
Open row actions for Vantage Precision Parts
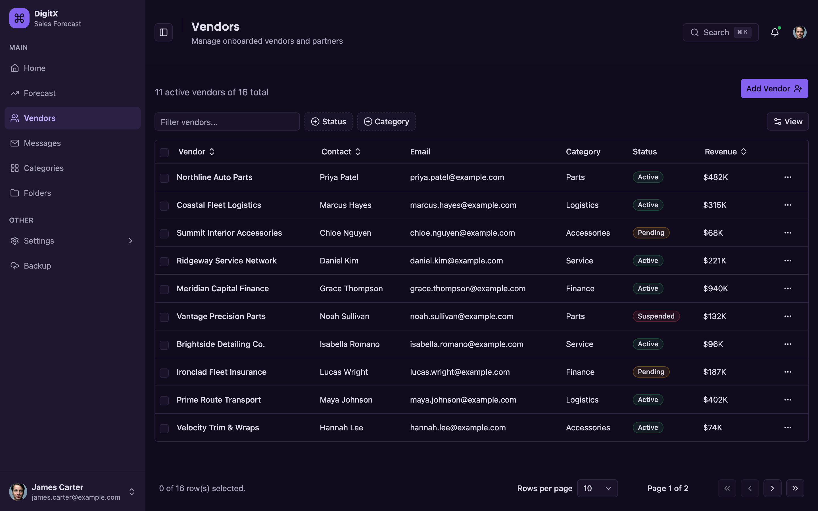(788, 316)
